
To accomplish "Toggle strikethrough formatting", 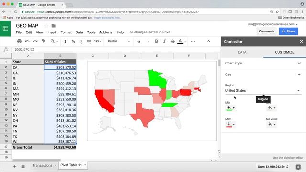I will [x=173, y=41].
